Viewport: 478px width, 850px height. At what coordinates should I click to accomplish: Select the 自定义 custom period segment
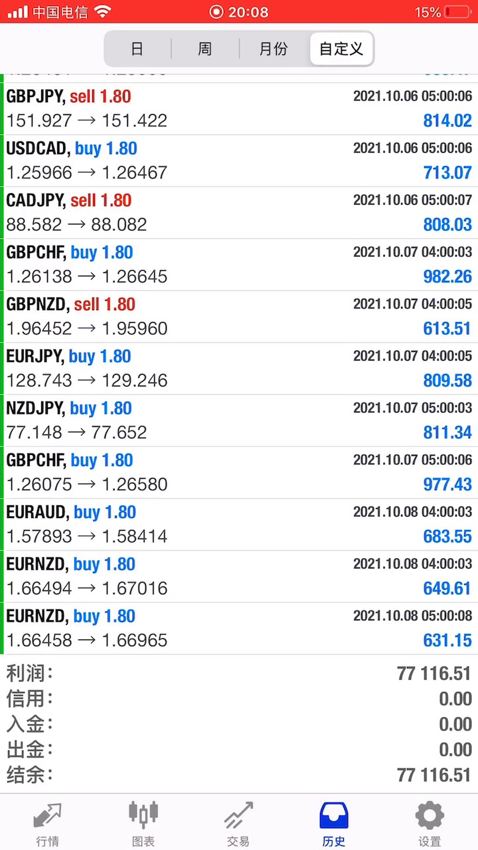click(341, 48)
